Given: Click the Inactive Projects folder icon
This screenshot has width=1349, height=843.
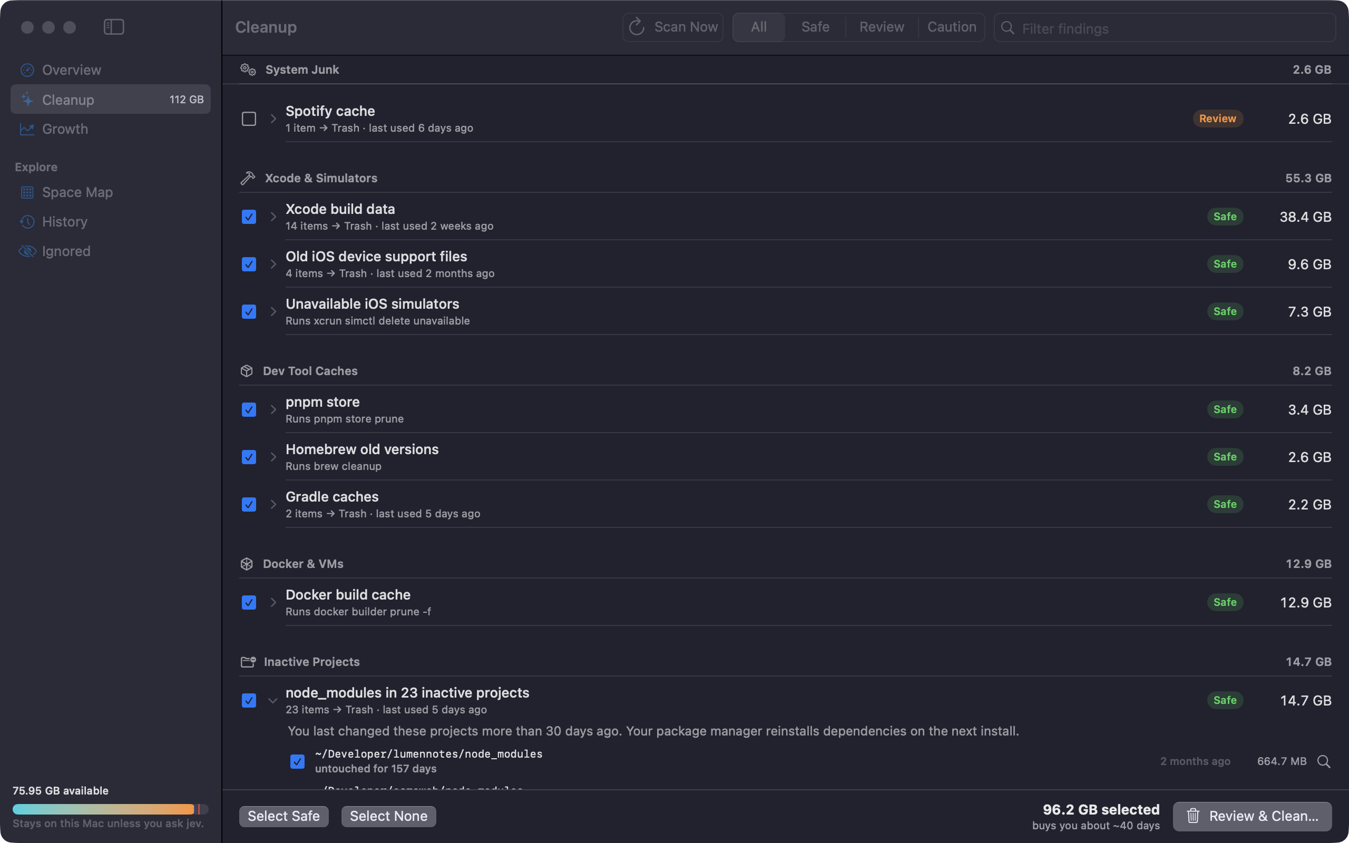Looking at the screenshot, I should (x=248, y=662).
